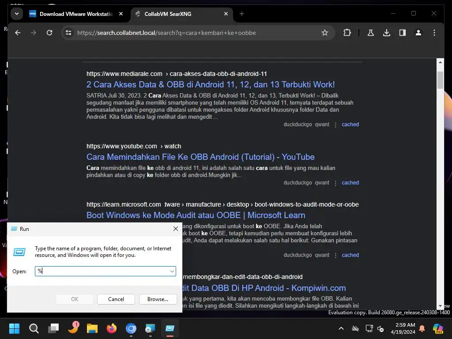The image size is (452, 339).
Task: Open cached link for mediarale result
Action: click(350, 124)
